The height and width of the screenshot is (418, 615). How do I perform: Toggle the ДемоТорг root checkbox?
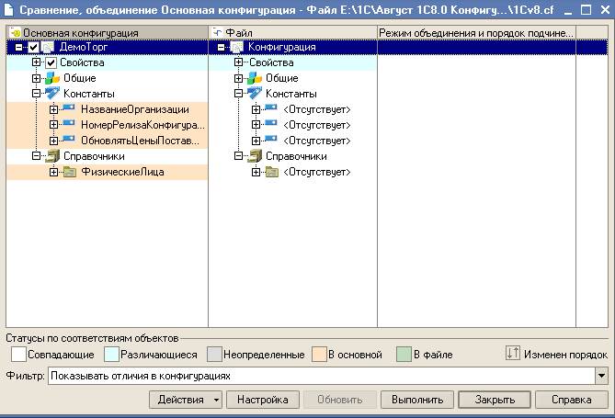point(34,47)
